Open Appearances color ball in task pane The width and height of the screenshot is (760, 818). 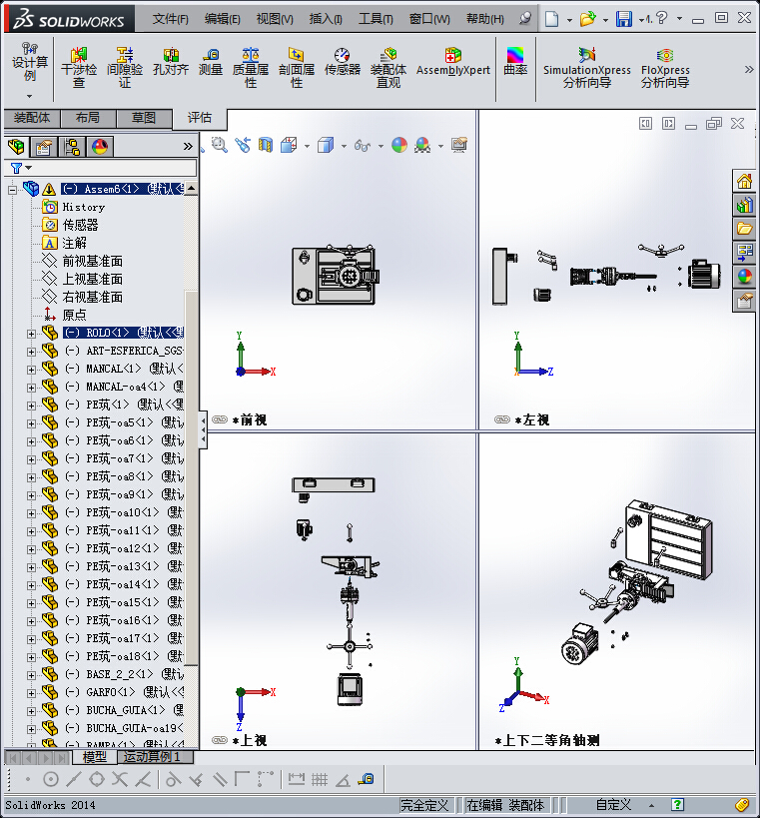pyautogui.click(x=744, y=277)
